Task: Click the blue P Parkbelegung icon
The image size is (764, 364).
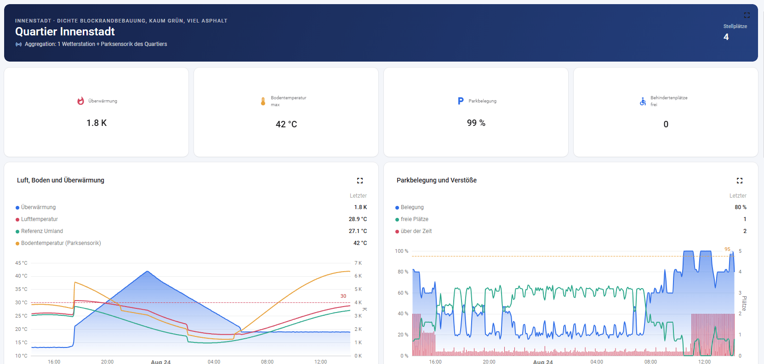Action: click(x=461, y=101)
